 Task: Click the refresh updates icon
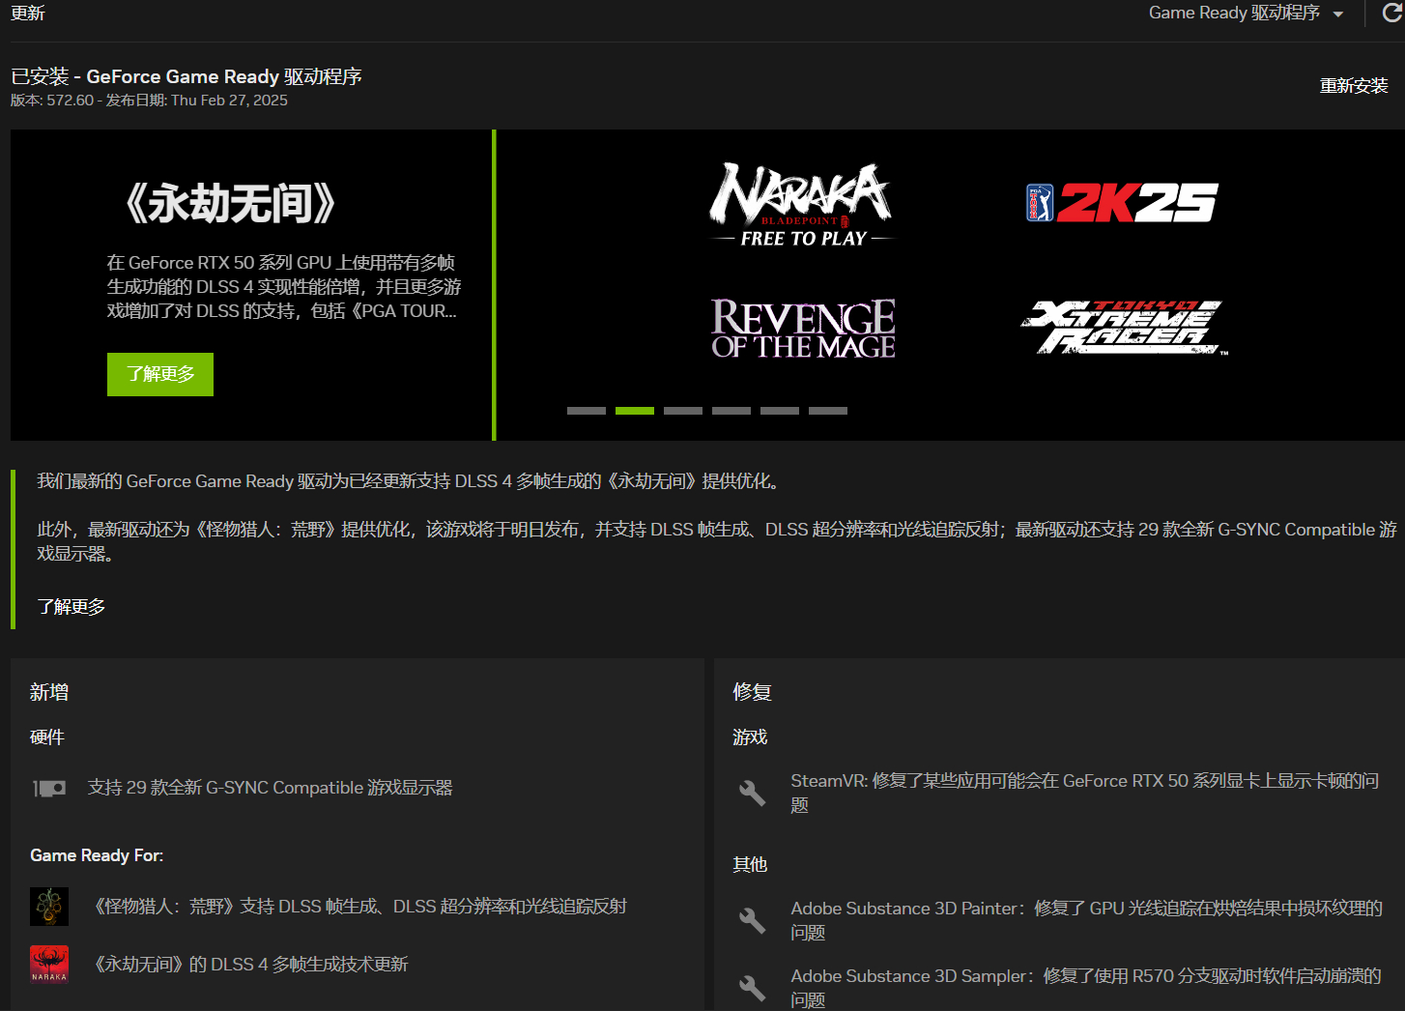pyautogui.click(x=1392, y=13)
